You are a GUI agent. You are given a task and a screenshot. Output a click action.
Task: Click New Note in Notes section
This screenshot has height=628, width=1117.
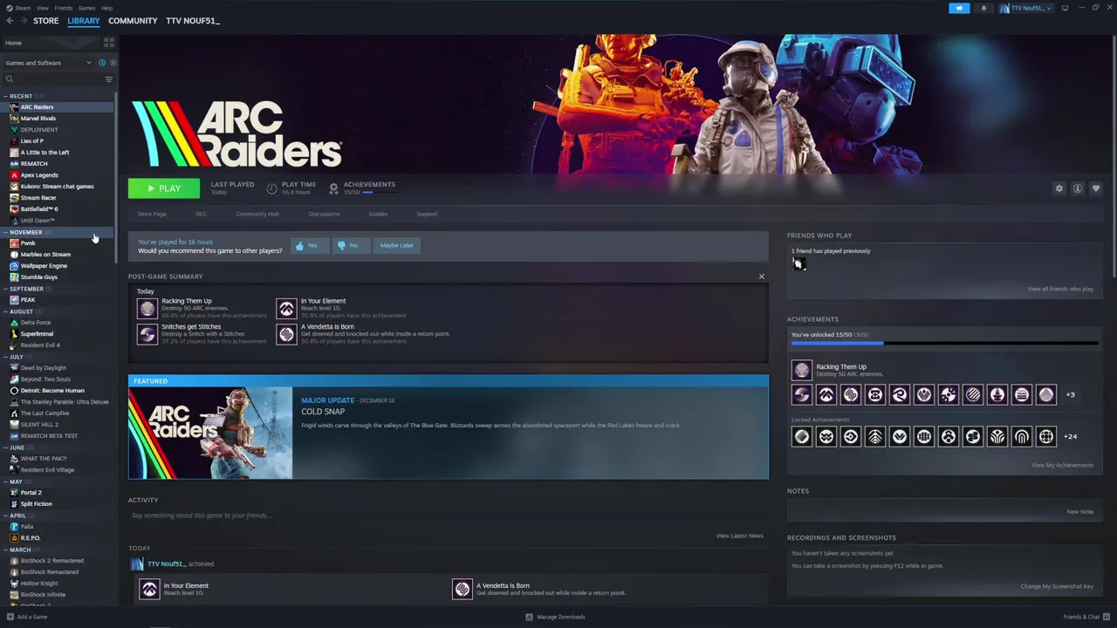pos(1079,512)
